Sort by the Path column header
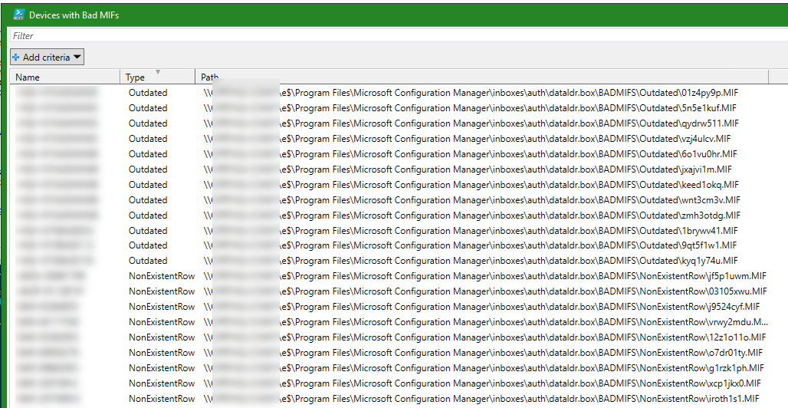Image resolution: width=788 pixels, height=408 pixels. (x=482, y=77)
